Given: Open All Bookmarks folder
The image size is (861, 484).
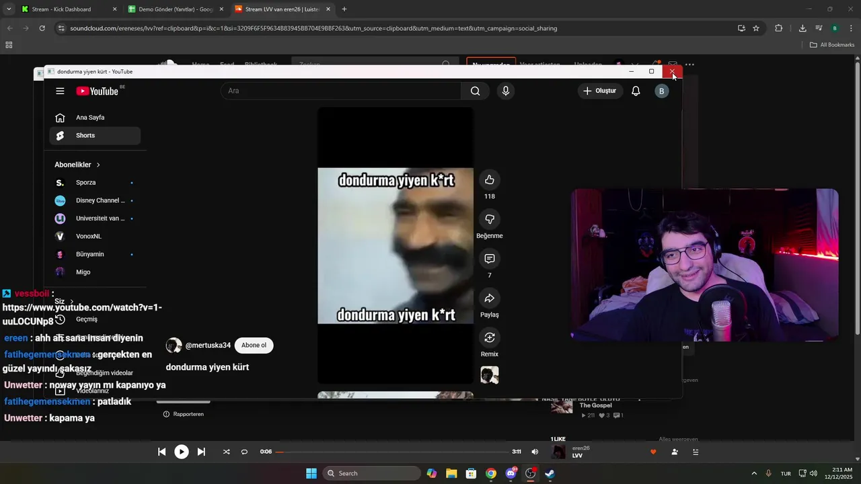Looking at the screenshot, I should 832,45.
